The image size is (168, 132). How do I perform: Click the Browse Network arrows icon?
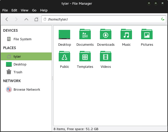point(9,89)
